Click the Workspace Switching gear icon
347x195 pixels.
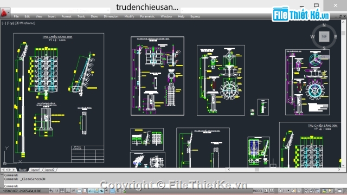coord(306,191)
